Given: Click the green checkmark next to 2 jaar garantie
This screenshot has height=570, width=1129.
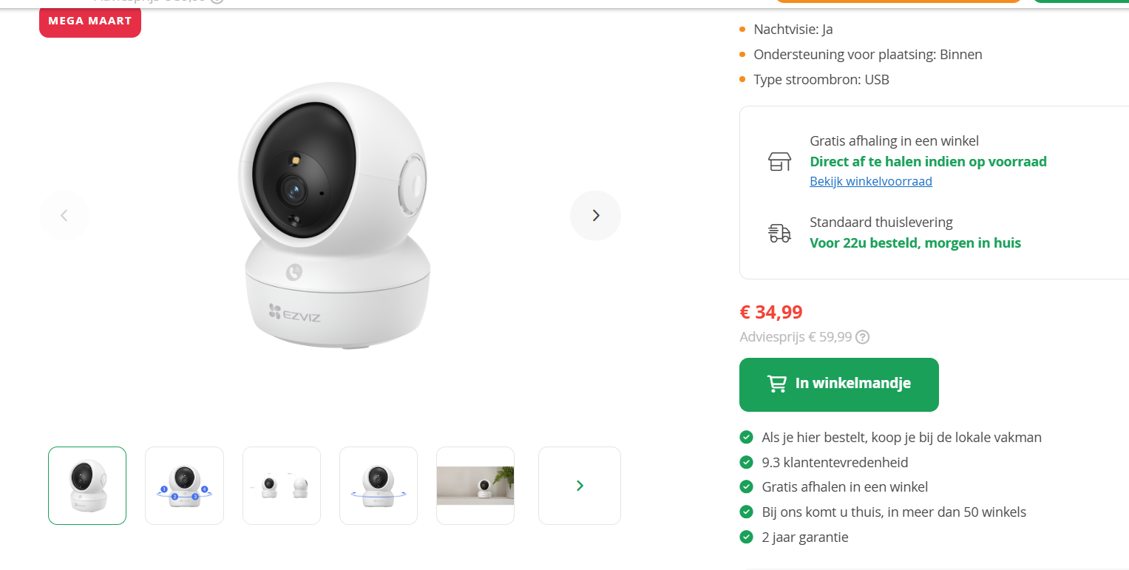Looking at the screenshot, I should (x=746, y=537).
